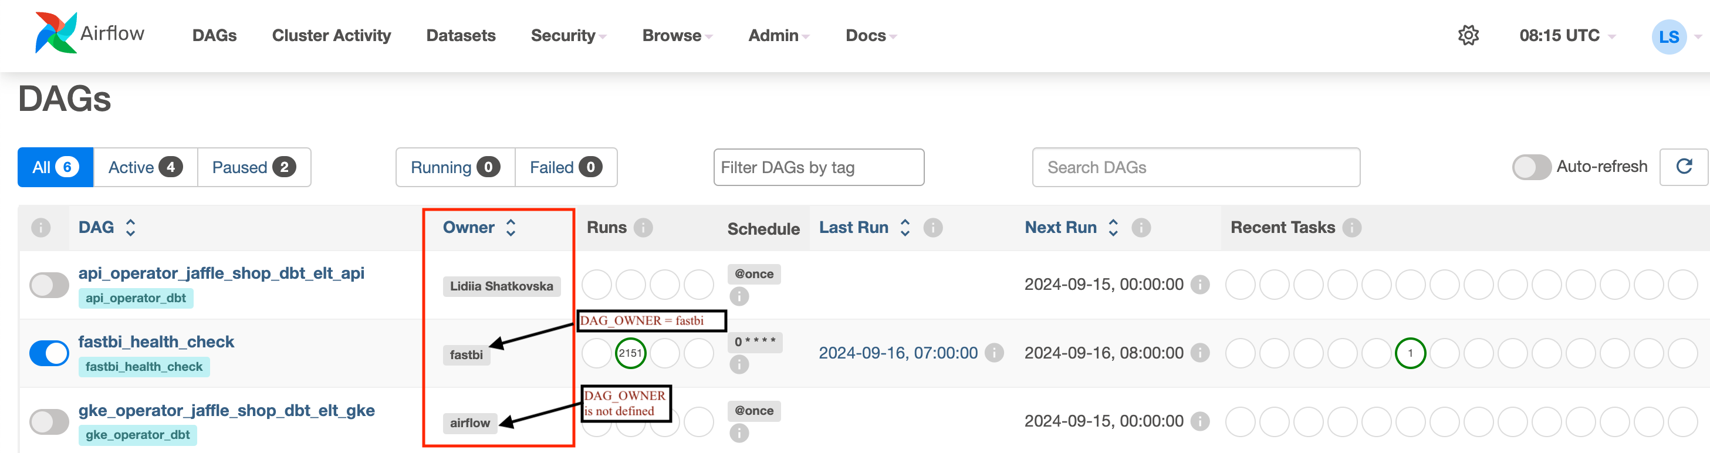Sort table by Next Run column
1710x453 pixels.
click(x=1072, y=227)
